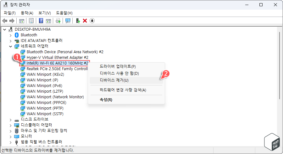Click the adapter icon of Realtek PCIe 2.5GbE
283x154 pixels.
click(x=23, y=69)
